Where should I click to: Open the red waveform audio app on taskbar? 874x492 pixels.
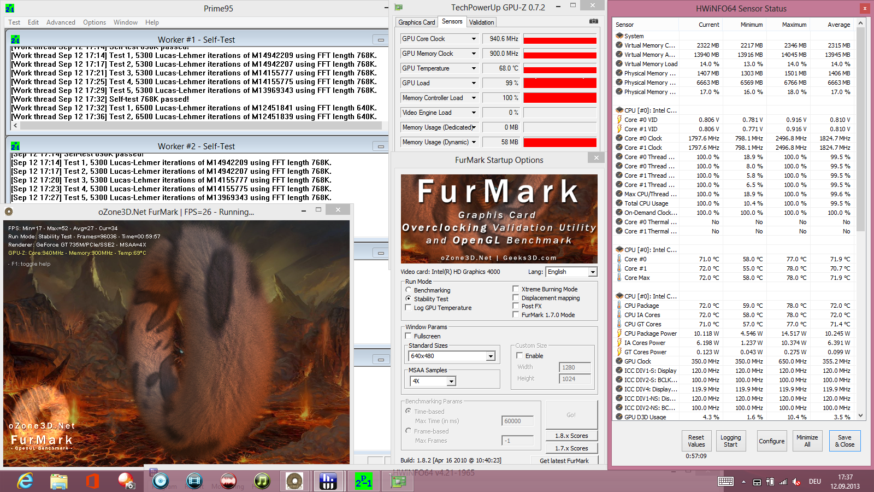[x=228, y=481]
